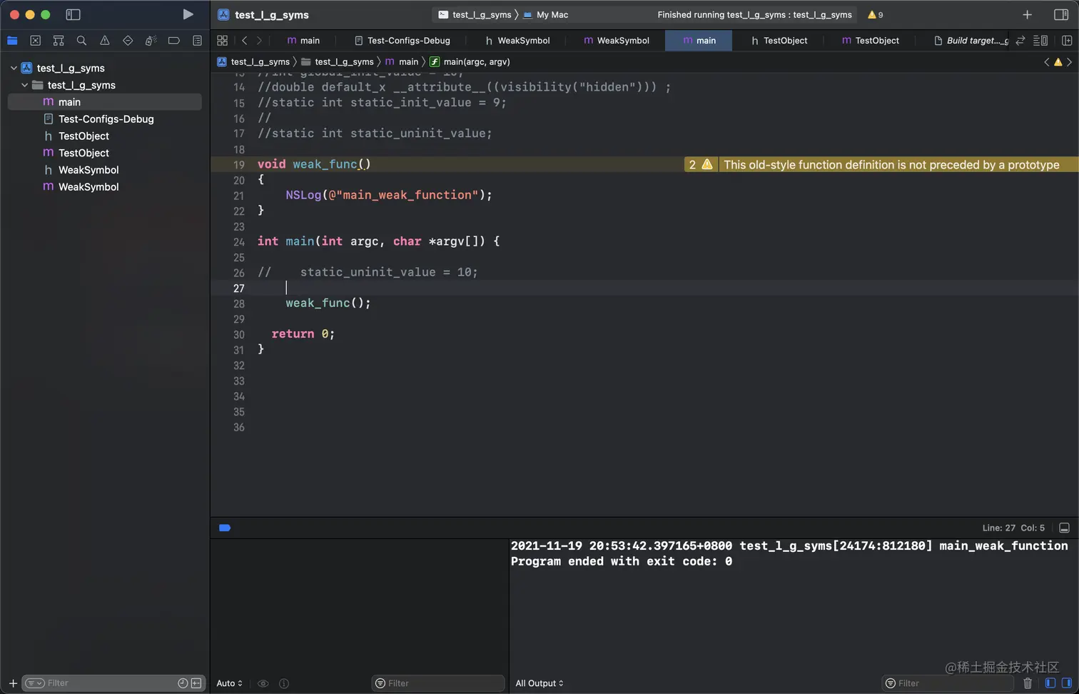Click variables view Filter field

[438, 683]
